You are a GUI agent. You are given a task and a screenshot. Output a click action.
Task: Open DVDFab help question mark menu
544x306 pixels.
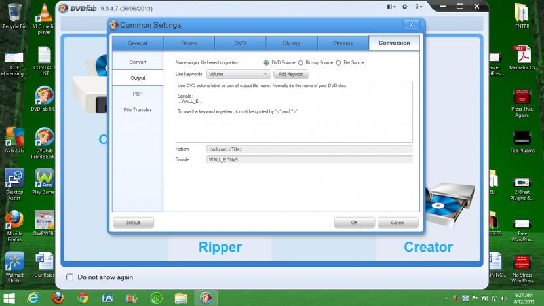[x=418, y=7]
